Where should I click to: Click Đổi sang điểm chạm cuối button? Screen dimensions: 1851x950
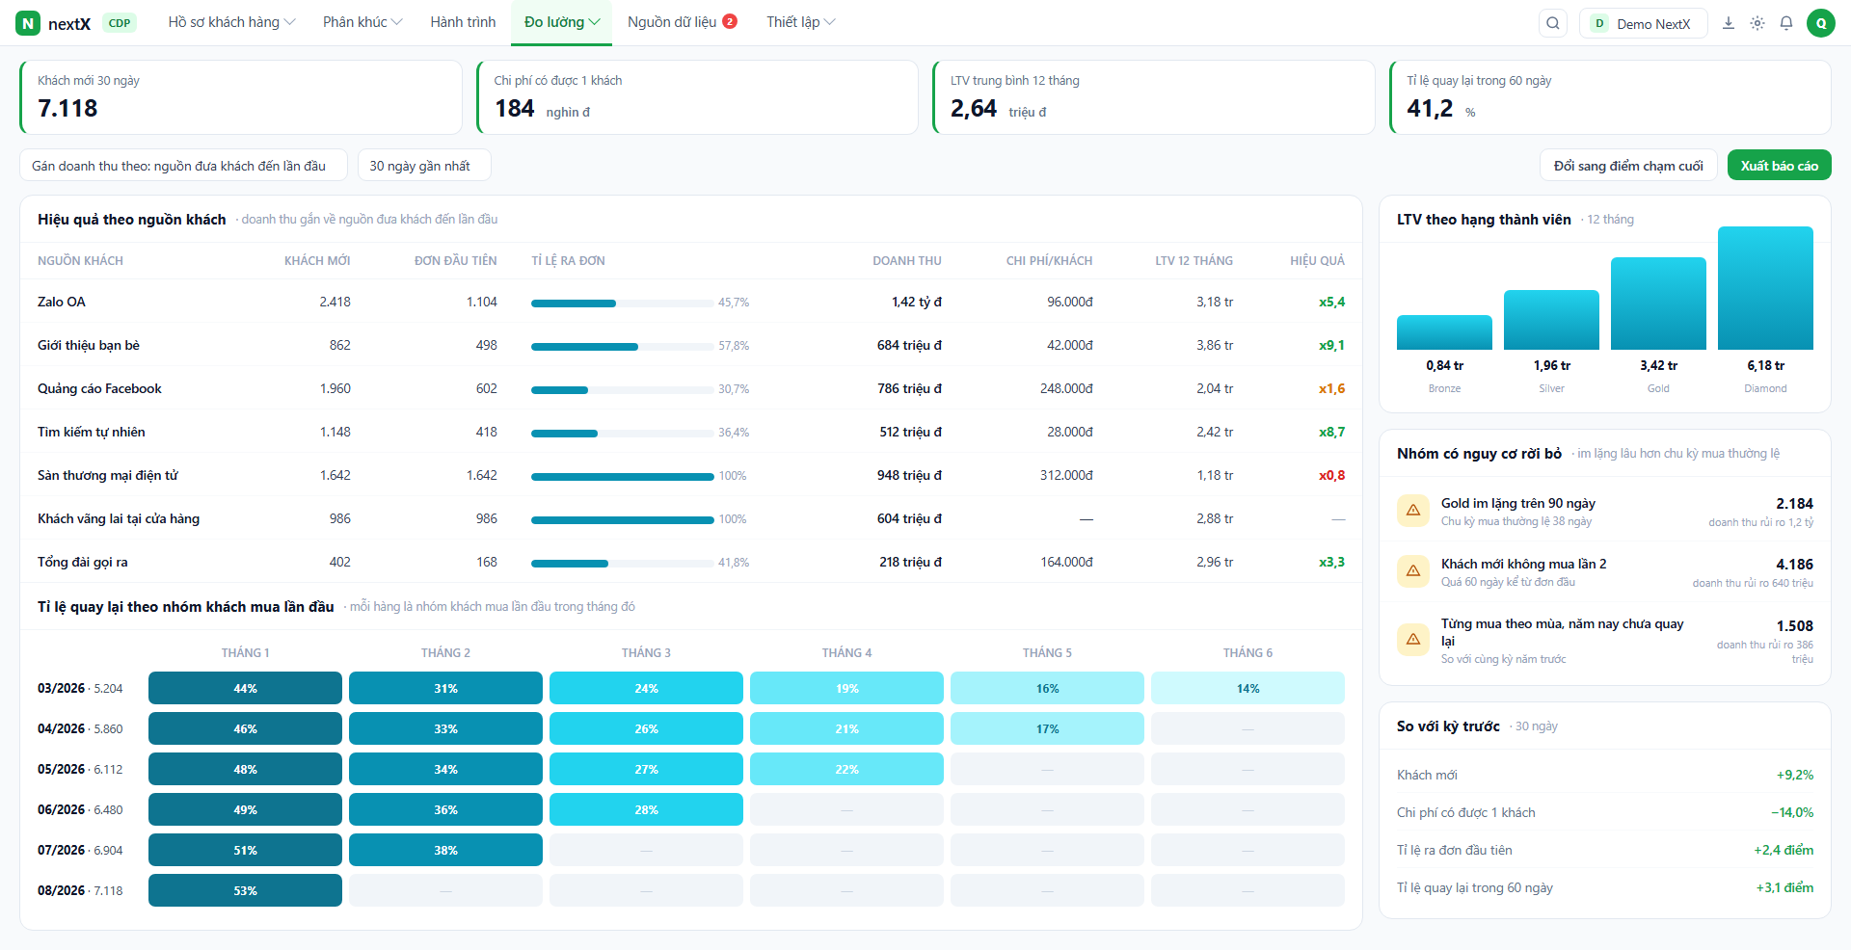point(1628,166)
